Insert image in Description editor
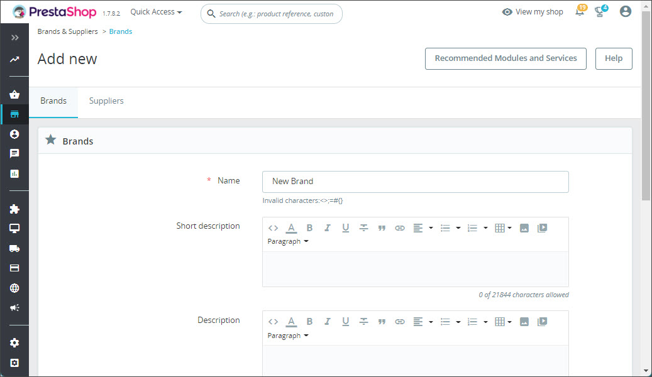 click(x=524, y=322)
